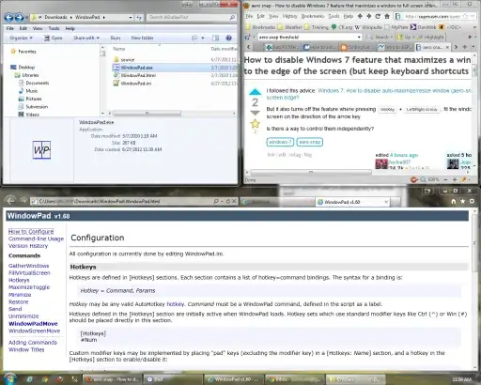This screenshot has height=385, width=481.
Task: Open the Organize dropdown in Explorer
Action: pos(21,38)
